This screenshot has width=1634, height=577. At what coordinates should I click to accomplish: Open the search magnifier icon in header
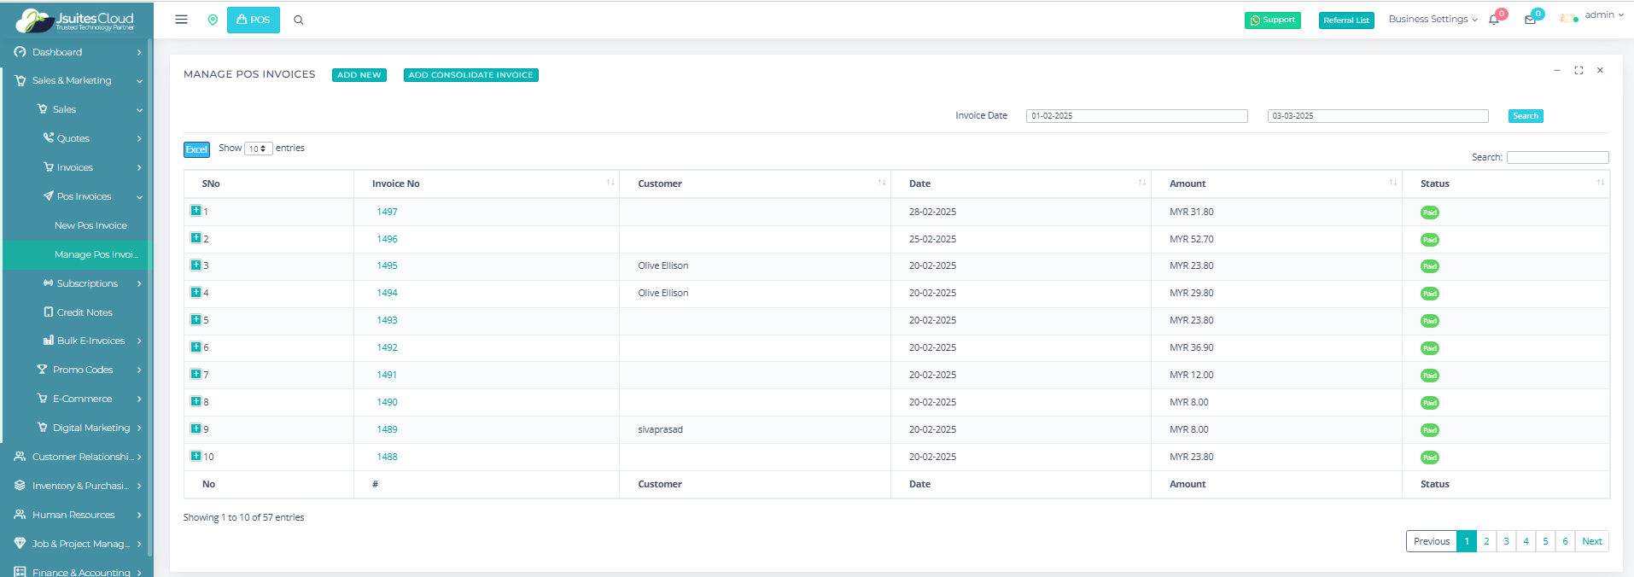coord(299,20)
